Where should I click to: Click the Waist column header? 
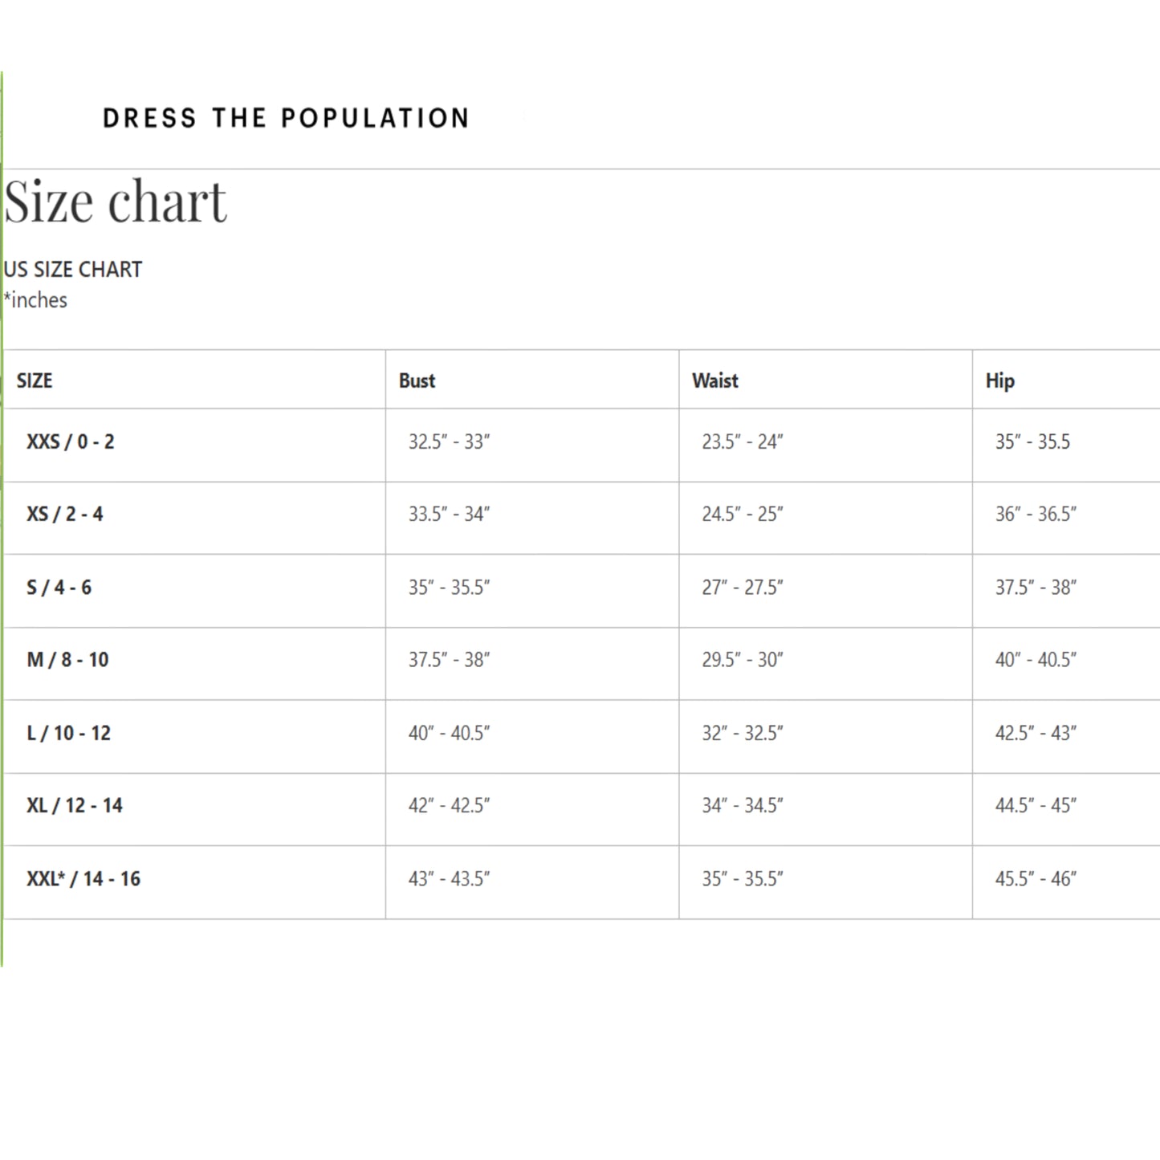[x=714, y=381]
